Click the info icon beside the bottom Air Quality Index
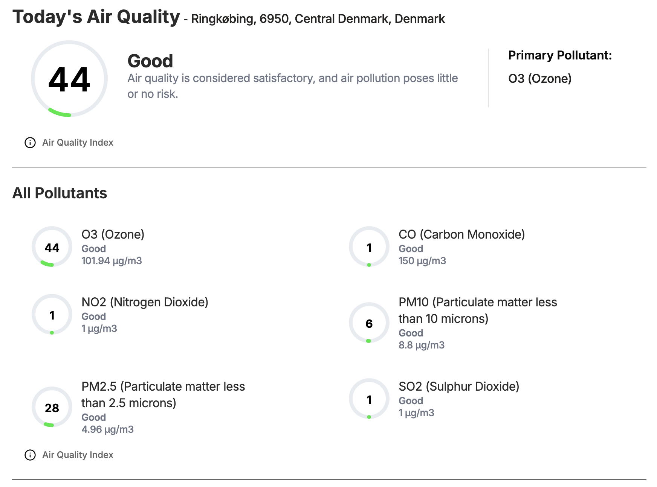This screenshot has height=487, width=657. pos(30,455)
